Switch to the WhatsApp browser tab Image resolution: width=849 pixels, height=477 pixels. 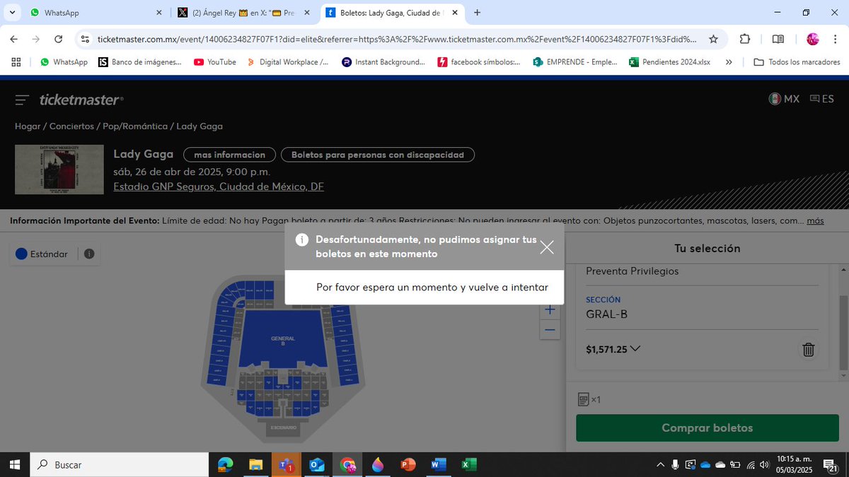pyautogui.click(x=98, y=13)
